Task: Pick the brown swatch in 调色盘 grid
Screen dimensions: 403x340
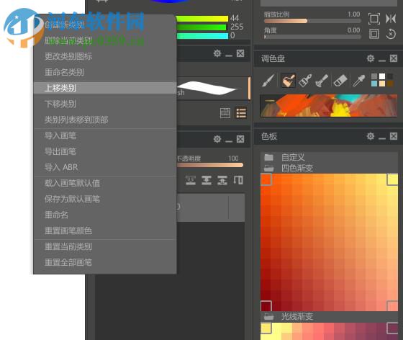Action: coord(390,84)
